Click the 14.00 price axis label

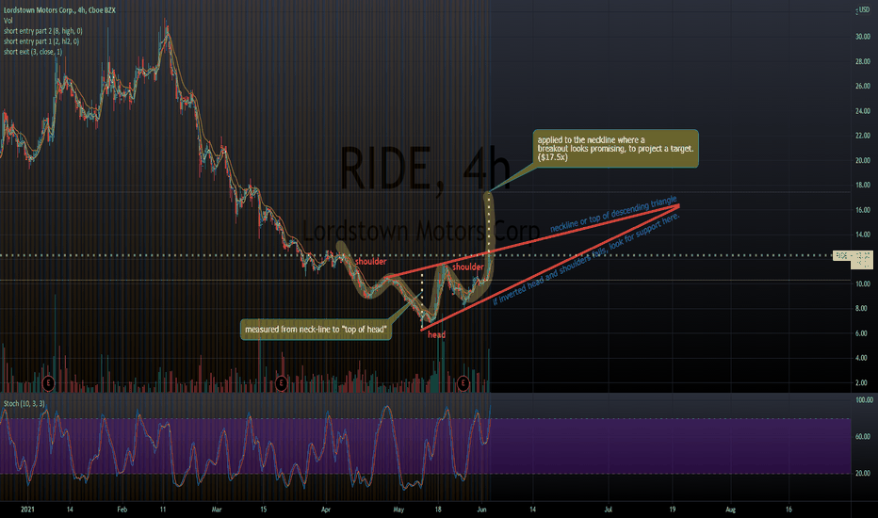[x=862, y=235]
